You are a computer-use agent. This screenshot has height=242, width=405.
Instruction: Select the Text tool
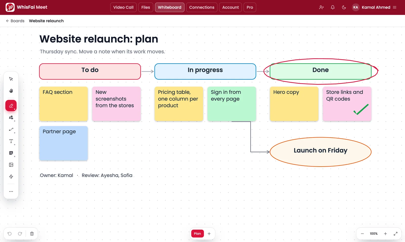(11, 141)
